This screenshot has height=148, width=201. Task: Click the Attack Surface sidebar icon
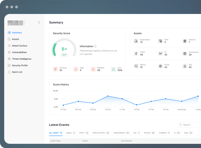pos(9,46)
